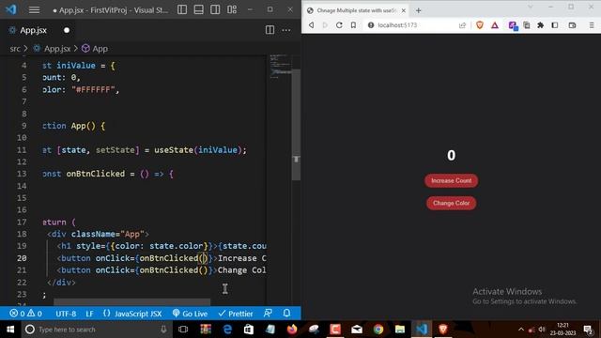This screenshot has width=601, height=338.
Task: Open volume control in system tray
Action: (542, 330)
